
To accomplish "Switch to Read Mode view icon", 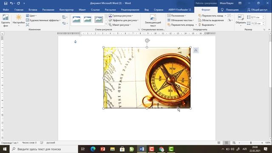I will tap(219, 143).
